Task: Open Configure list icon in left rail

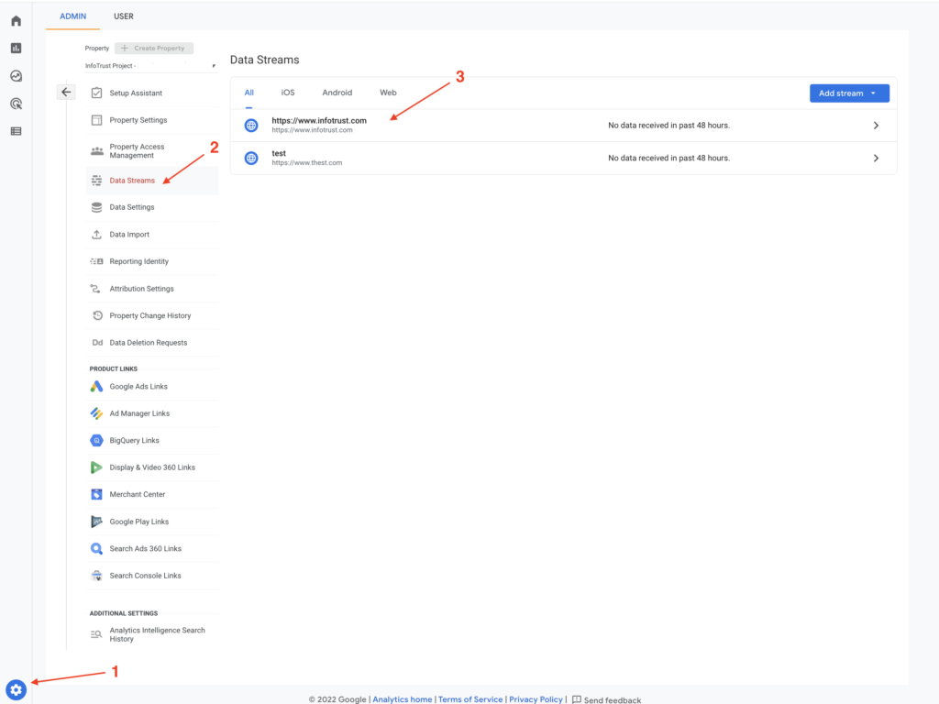Action: coord(16,131)
